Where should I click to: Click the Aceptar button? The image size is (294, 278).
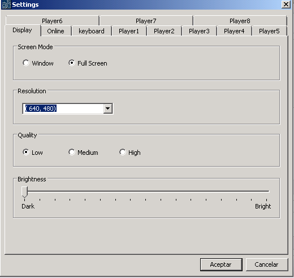pyautogui.click(x=221, y=264)
